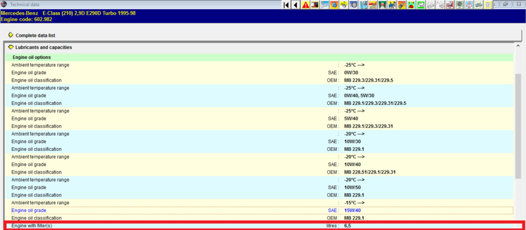Open the red car manual icon
Viewport: 526px width, 230px height.
[314, 5]
